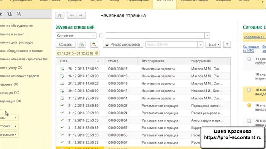Click the Номер column header

click(x=121, y=61)
